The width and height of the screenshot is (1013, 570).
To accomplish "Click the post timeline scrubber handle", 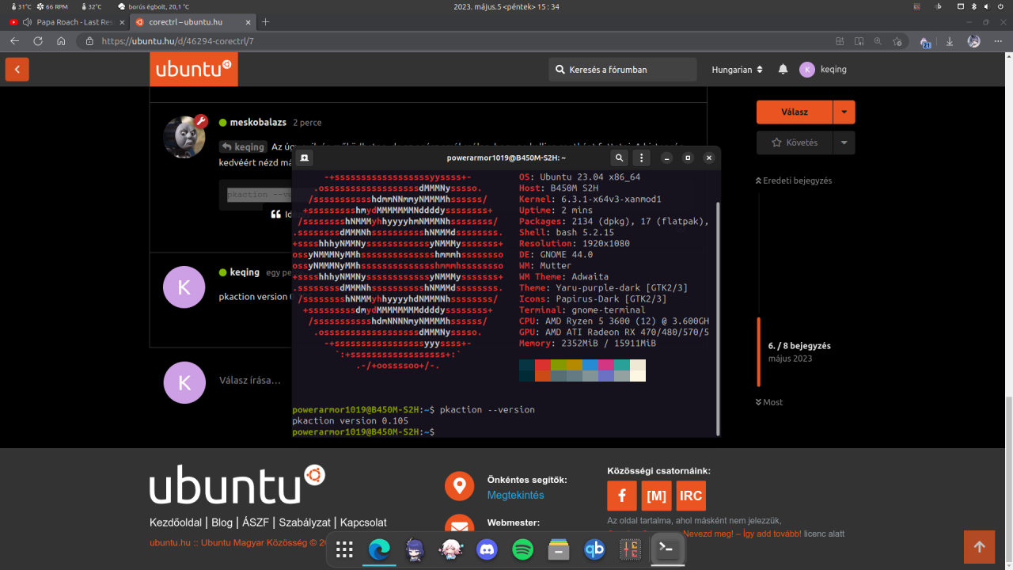I will pyautogui.click(x=759, y=351).
